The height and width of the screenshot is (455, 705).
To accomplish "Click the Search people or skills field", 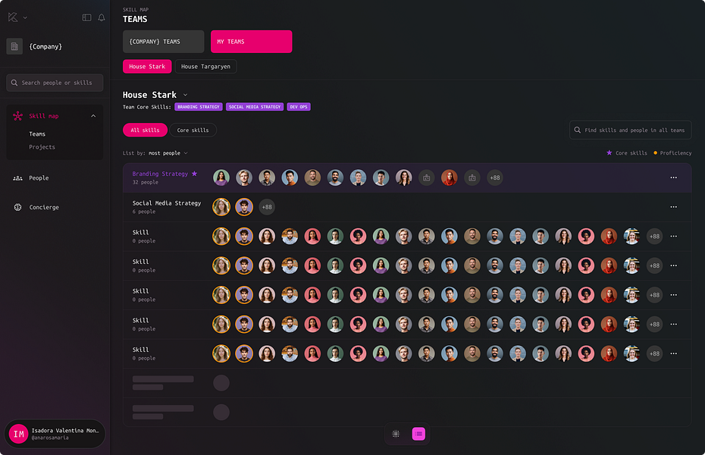I will [x=55, y=83].
